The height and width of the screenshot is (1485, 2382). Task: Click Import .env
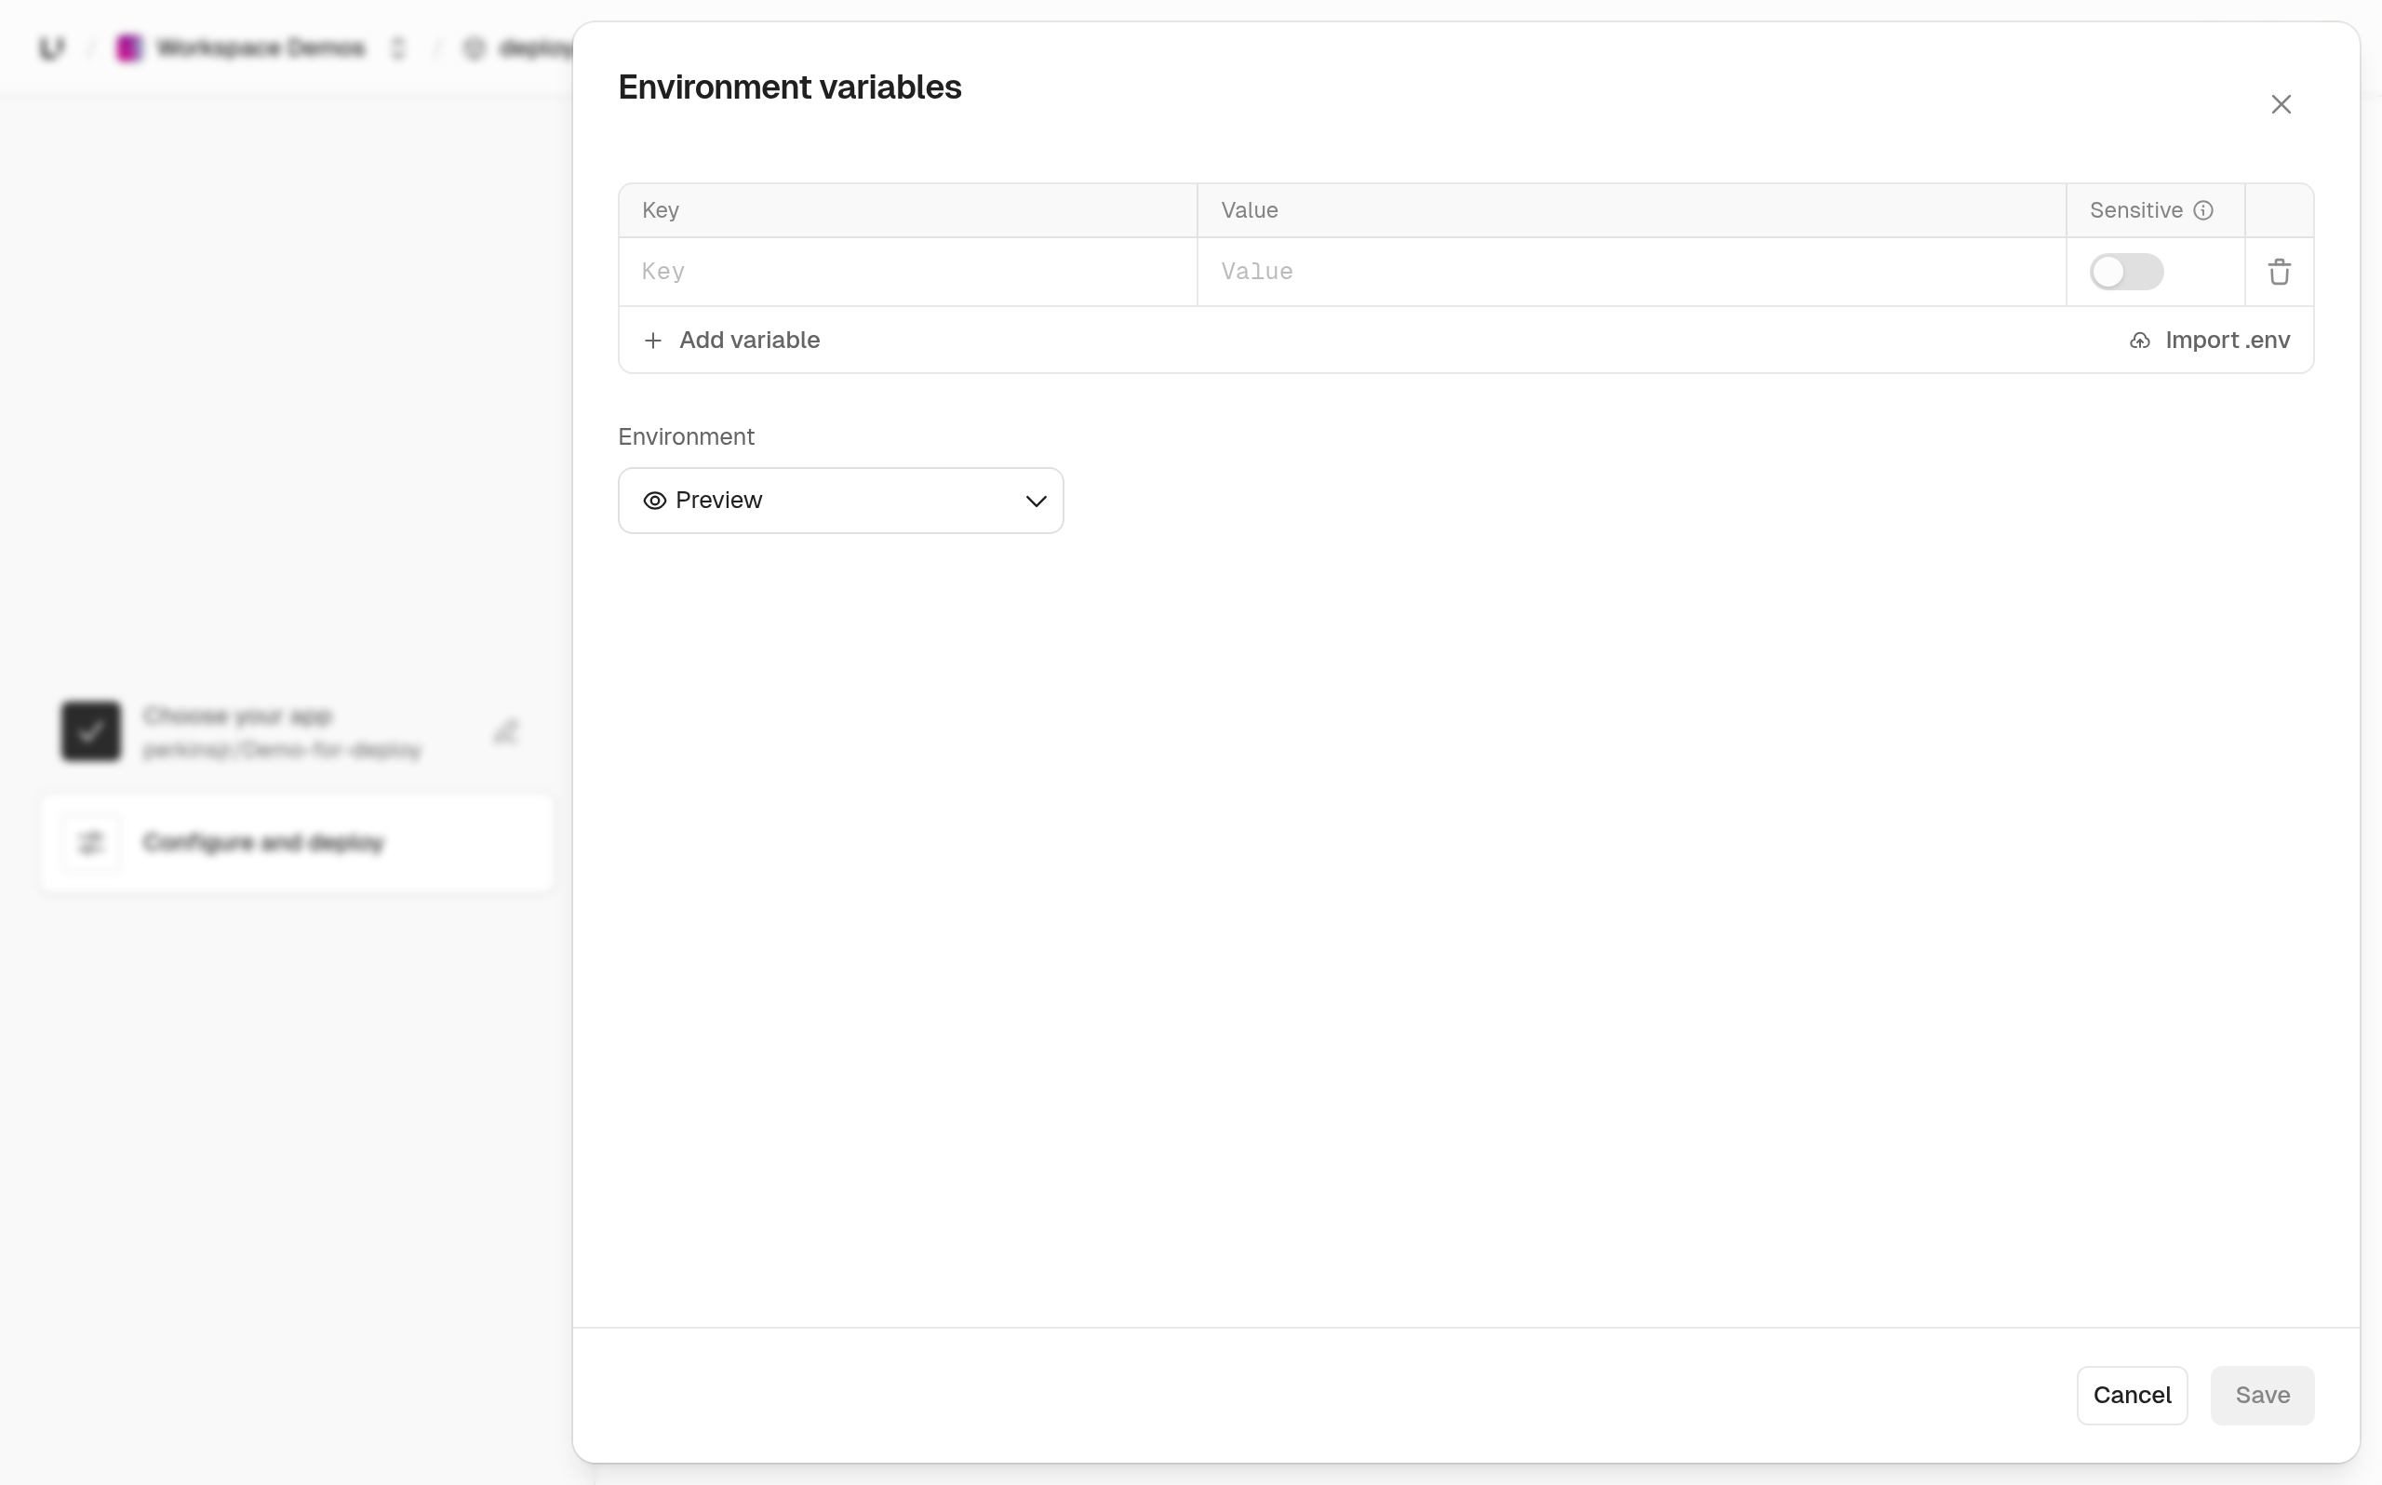[x=2209, y=340]
